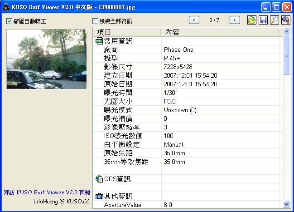Click the open folder icon in toolbar
The width and height of the screenshot is (294, 212).
tap(252, 20)
